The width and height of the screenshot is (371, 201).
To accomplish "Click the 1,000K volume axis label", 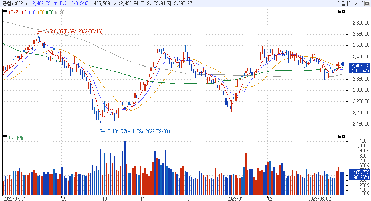I will tap(362, 146).
